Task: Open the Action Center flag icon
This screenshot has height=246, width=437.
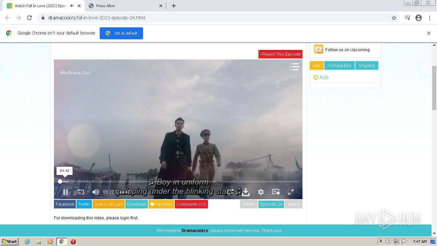Action: (x=404, y=242)
